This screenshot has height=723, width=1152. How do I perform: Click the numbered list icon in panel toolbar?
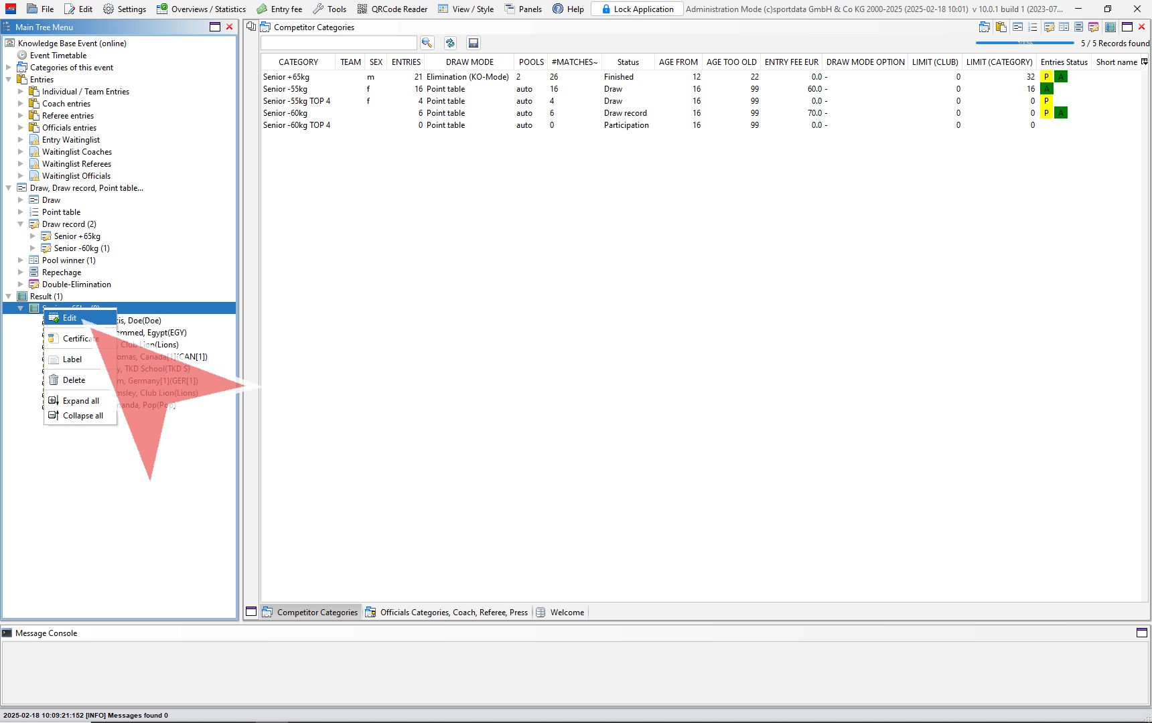pyautogui.click(x=1032, y=27)
